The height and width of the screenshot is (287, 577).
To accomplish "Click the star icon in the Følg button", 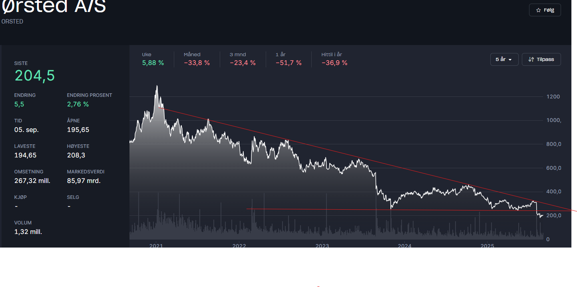I will (x=538, y=10).
